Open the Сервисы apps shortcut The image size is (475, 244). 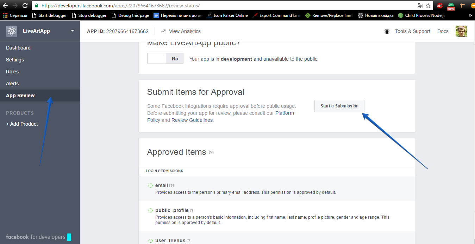(x=15, y=15)
